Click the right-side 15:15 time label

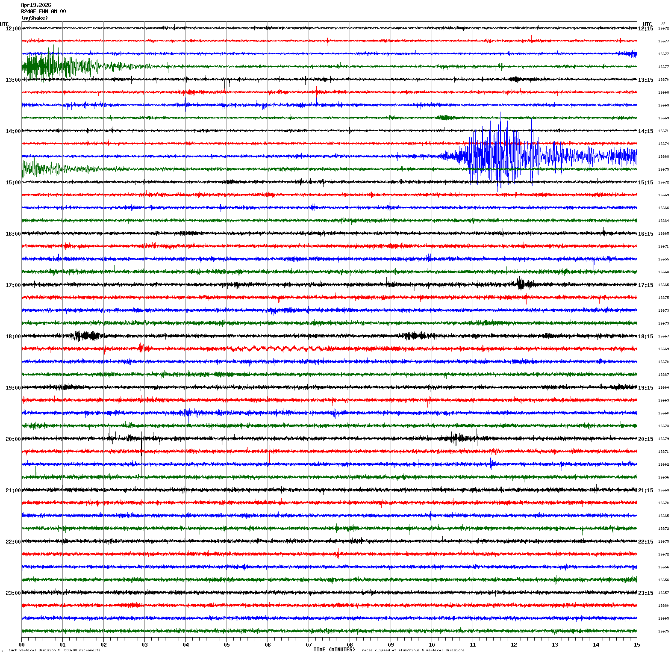point(645,183)
